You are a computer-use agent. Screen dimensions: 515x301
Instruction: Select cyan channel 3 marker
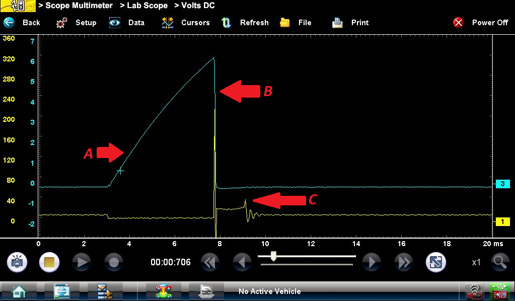pos(502,184)
